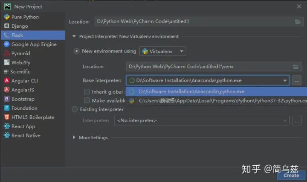Select React App project type
The image size is (307, 182).
point(33,126)
